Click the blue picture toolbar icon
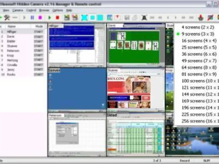This screenshot has width=219, height=164. (x=110, y=17)
